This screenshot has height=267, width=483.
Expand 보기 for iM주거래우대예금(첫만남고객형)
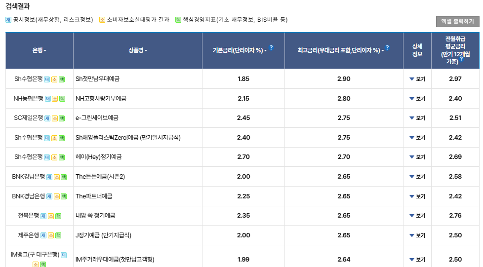(417, 260)
